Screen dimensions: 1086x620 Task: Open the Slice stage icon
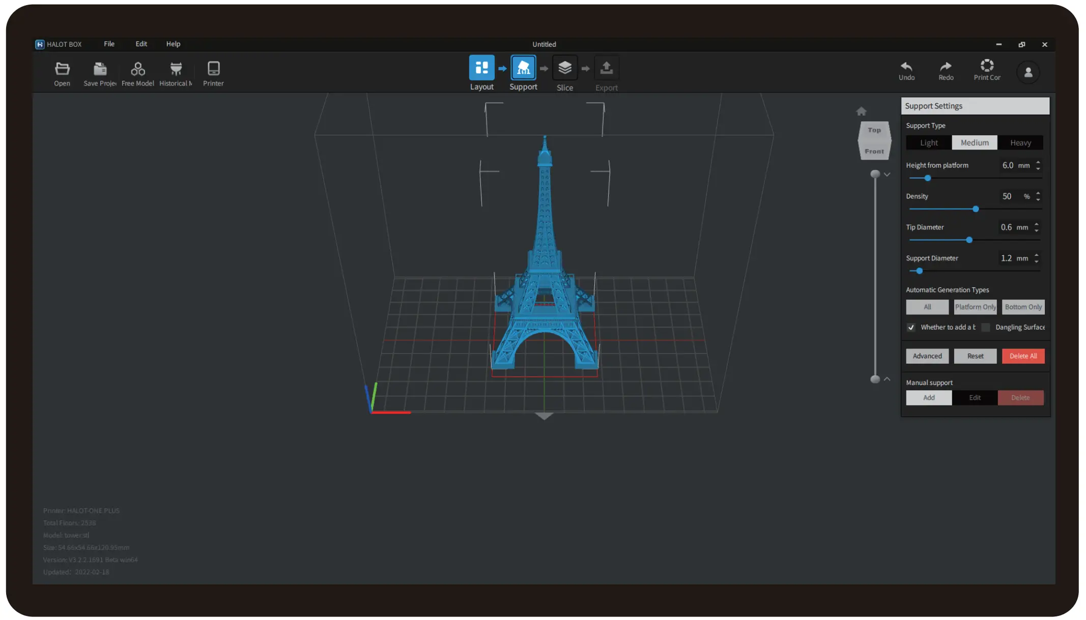pos(565,68)
